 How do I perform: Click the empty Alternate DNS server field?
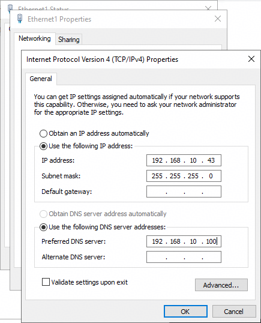click(184, 257)
